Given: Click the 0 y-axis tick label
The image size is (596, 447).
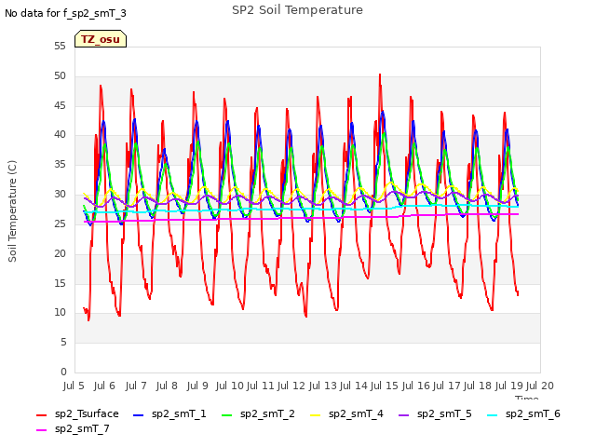Looking at the screenshot, I should [x=63, y=372].
